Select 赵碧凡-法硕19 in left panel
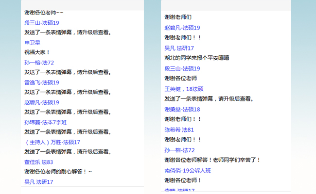The height and width of the screenshot is (194, 316). (41, 102)
